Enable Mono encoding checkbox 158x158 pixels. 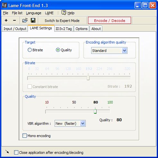24,135
